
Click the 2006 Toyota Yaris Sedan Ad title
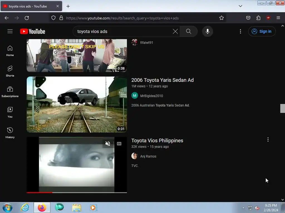click(x=163, y=80)
